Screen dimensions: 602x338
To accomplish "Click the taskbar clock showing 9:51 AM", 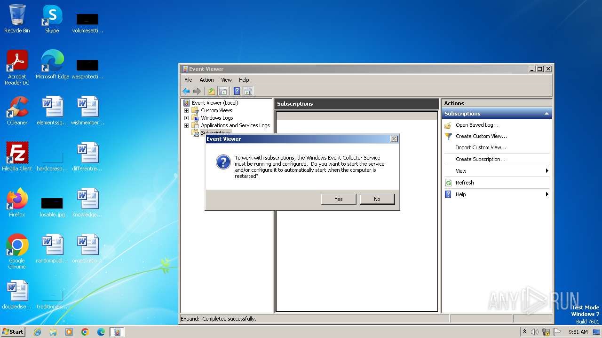I will coord(578,332).
